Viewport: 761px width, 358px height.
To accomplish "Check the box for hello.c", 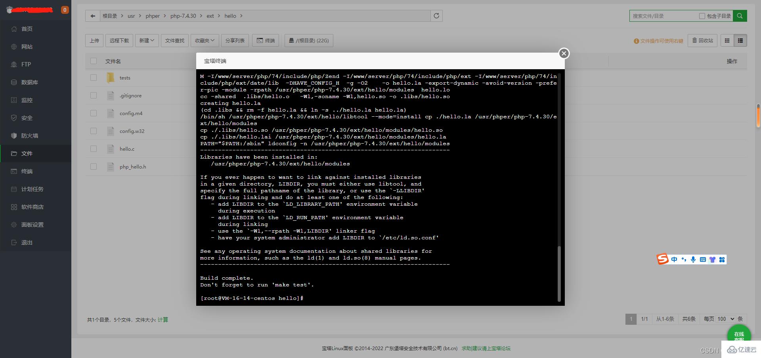I will coord(94,149).
